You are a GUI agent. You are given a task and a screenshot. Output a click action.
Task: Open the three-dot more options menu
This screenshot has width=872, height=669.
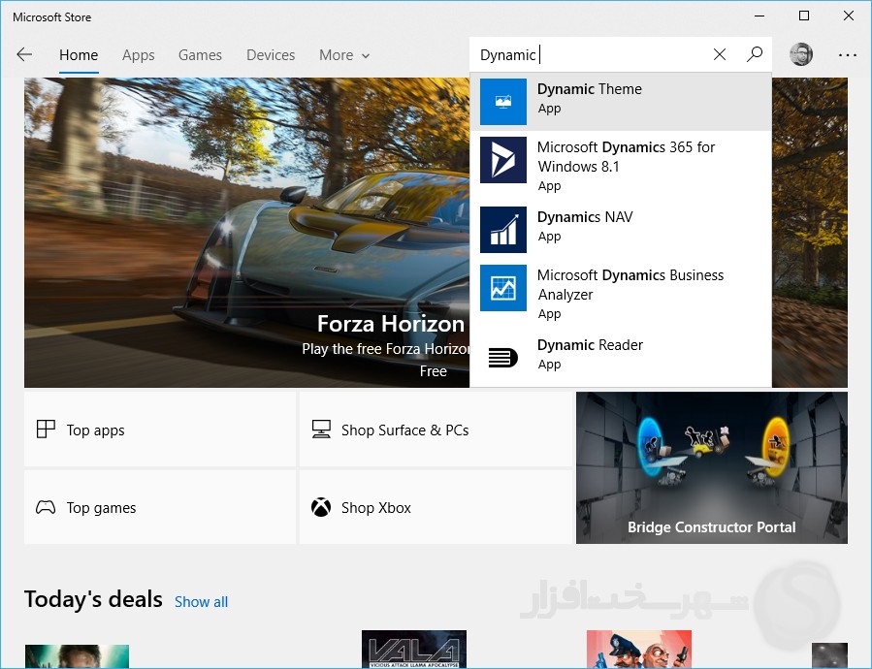click(848, 55)
